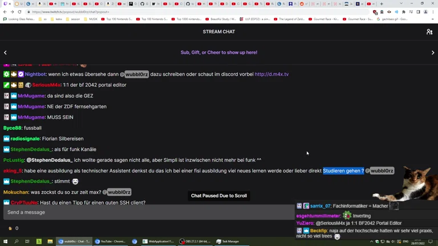Click the left arrow in the gift banner

pos(5,52)
